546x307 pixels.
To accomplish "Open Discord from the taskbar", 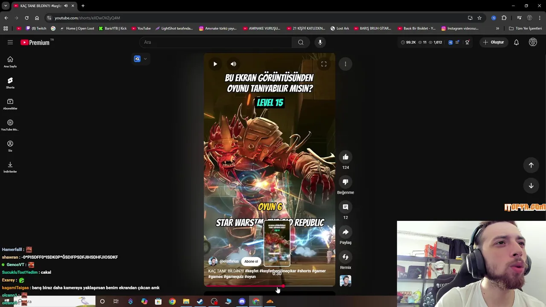I will coord(242,301).
